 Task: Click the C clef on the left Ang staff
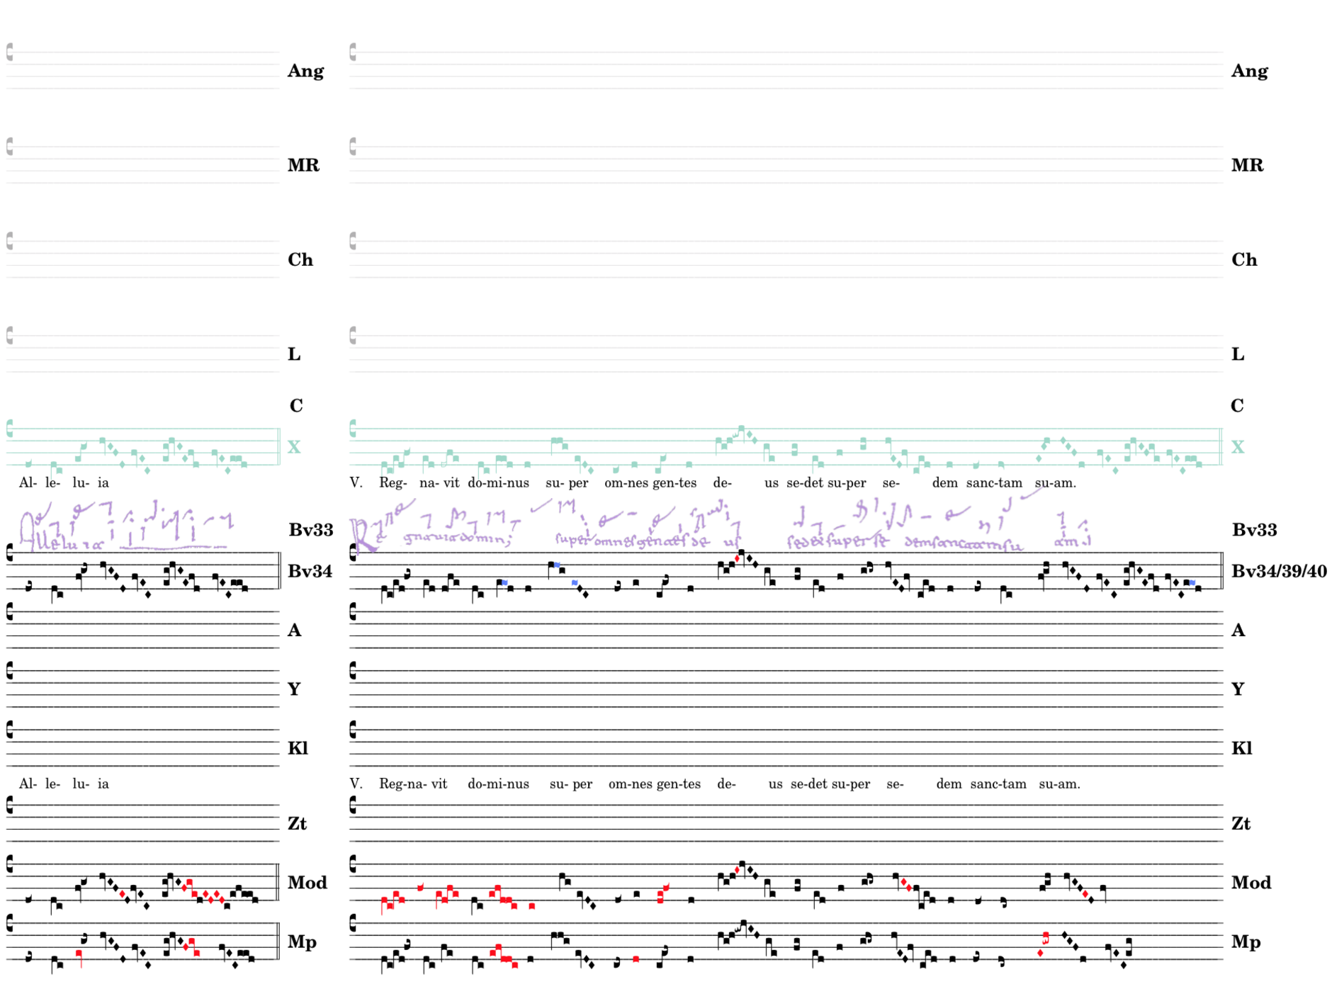10,52
